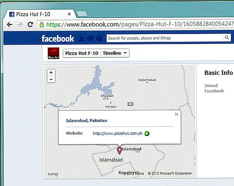This screenshot has height=186, width=234.
Task: Select the Pizza Hut F-10 browser tab
Action: pos(40,14)
